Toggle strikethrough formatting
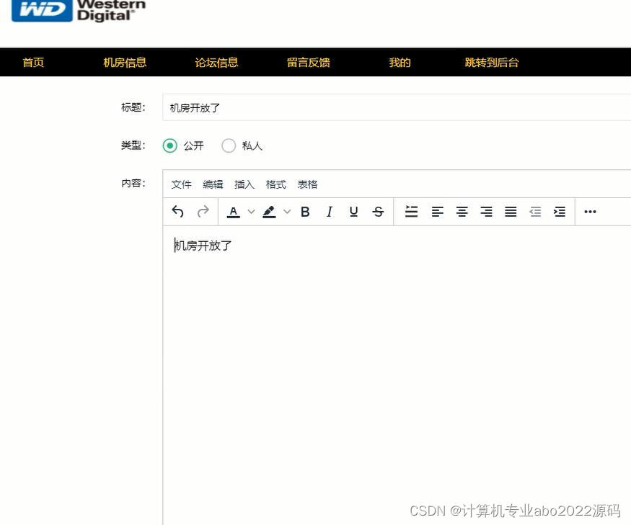Screen dimensions: 631x525 click(378, 212)
